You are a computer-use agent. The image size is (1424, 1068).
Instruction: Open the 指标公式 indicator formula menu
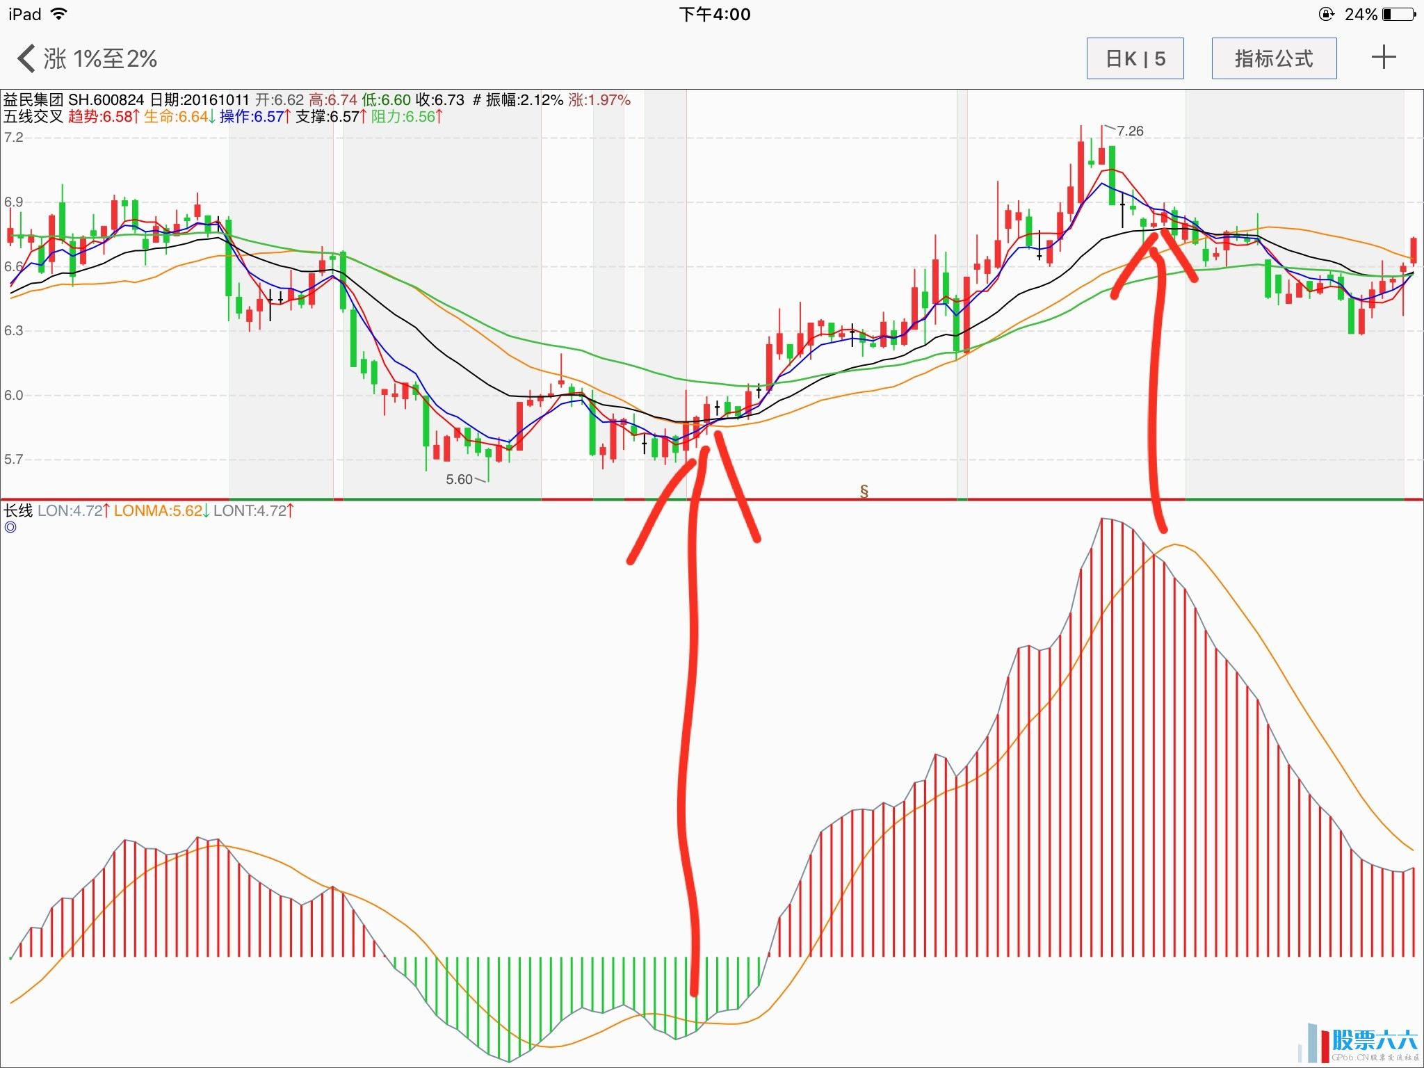tap(1274, 58)
